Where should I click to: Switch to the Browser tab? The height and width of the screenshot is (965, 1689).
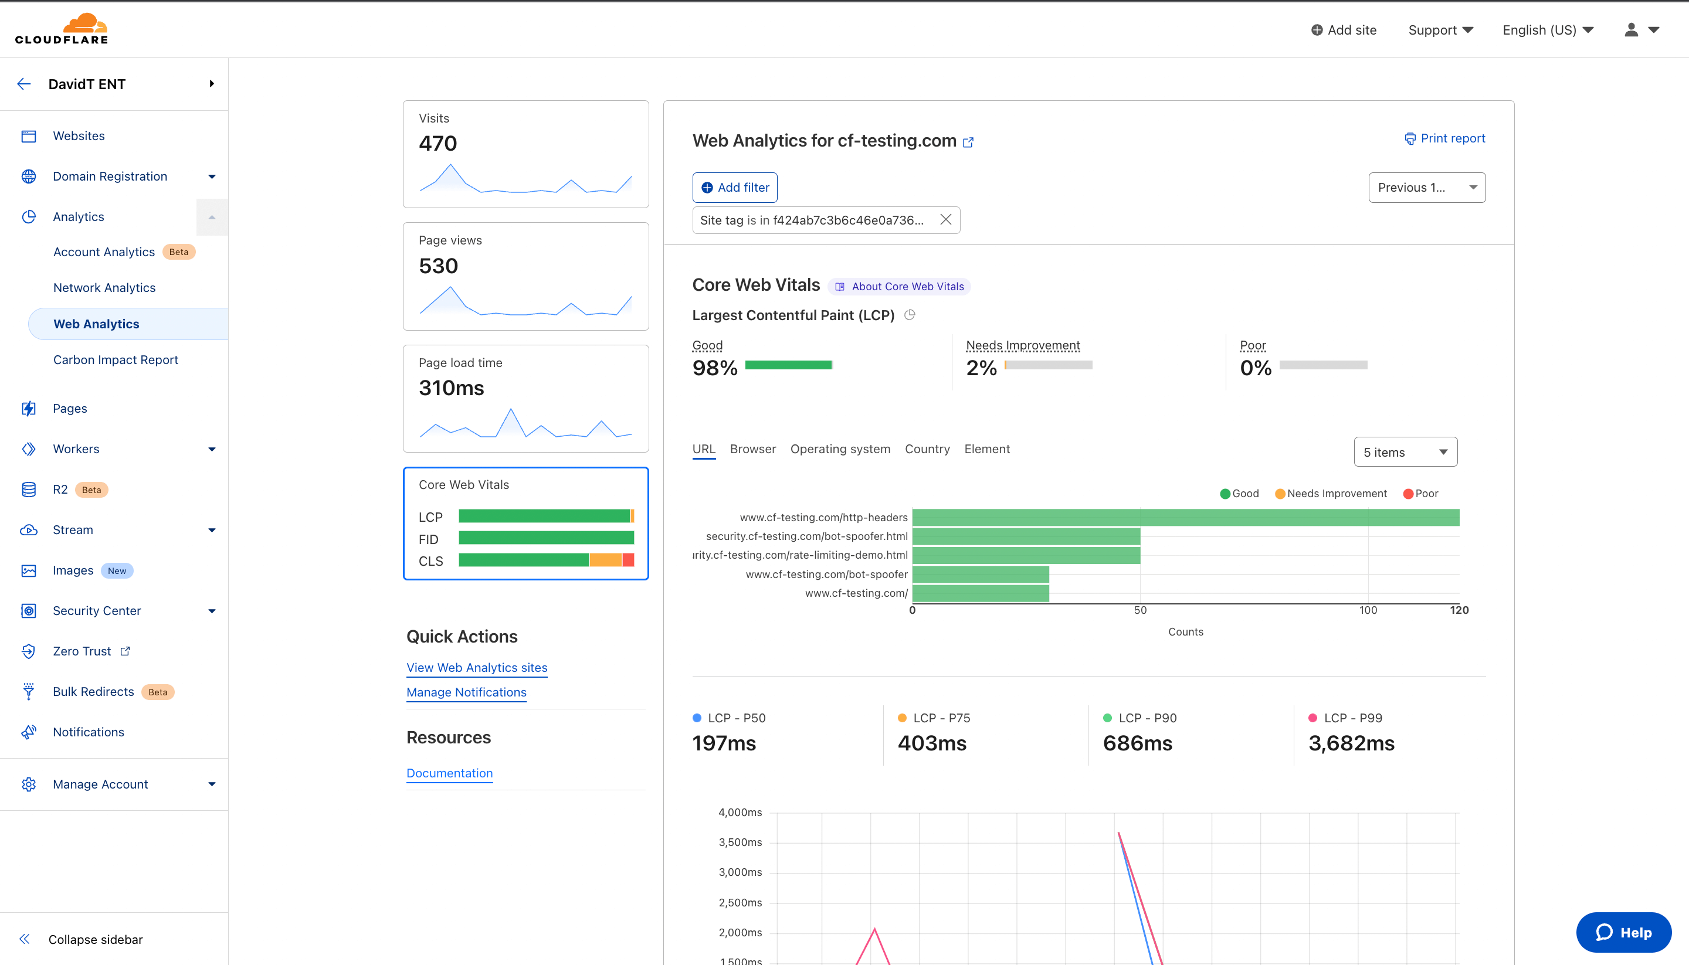coord(752,448)
